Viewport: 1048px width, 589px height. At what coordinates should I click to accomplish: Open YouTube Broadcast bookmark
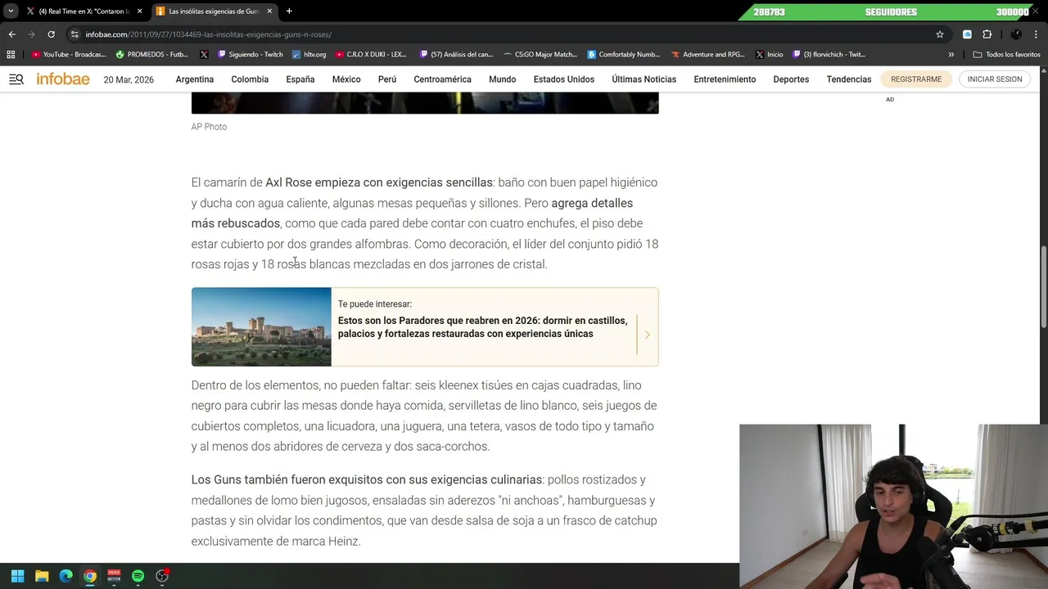click(69, 55)
